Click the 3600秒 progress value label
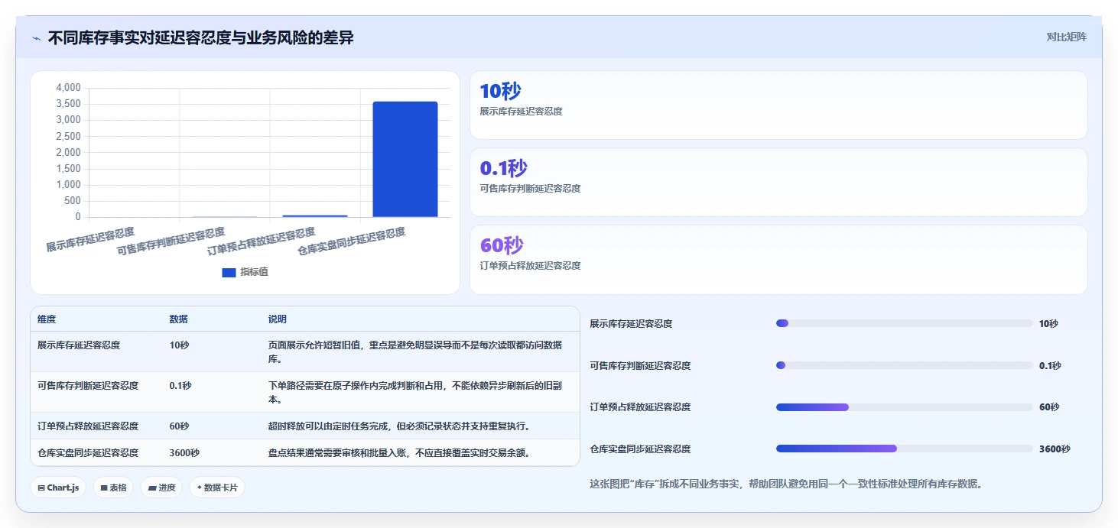 pos(1055,449)
